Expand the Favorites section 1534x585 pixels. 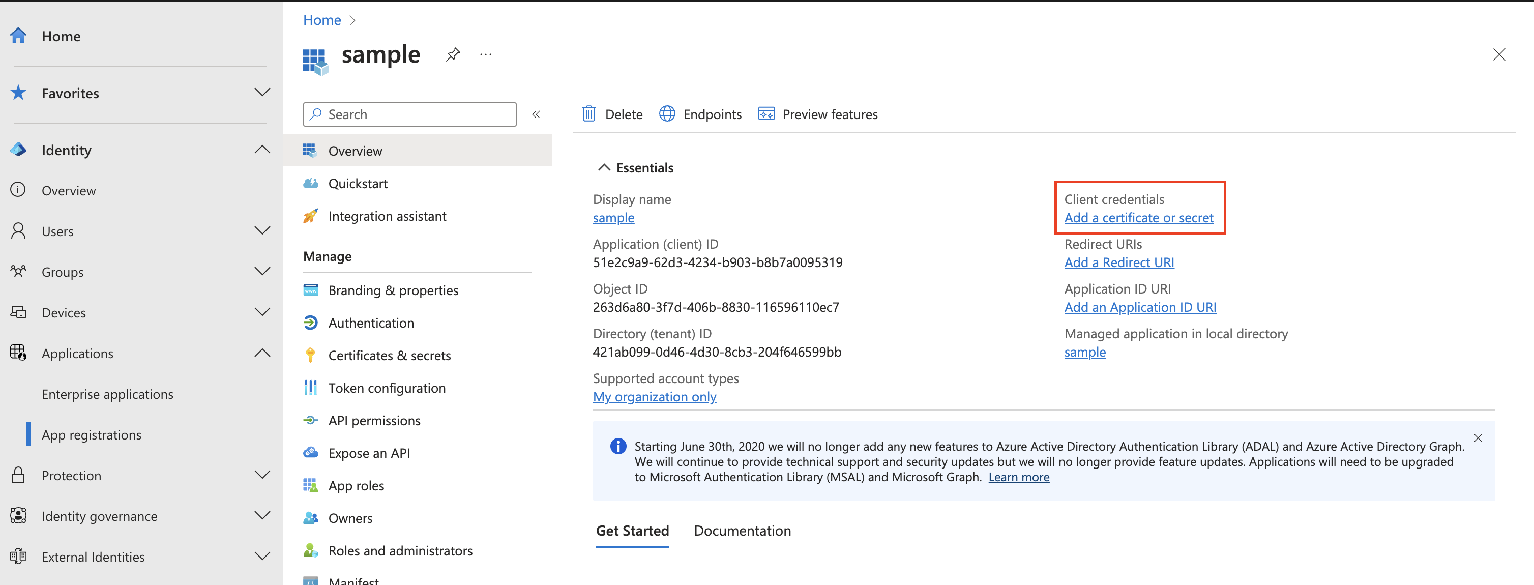coord(262,93)
